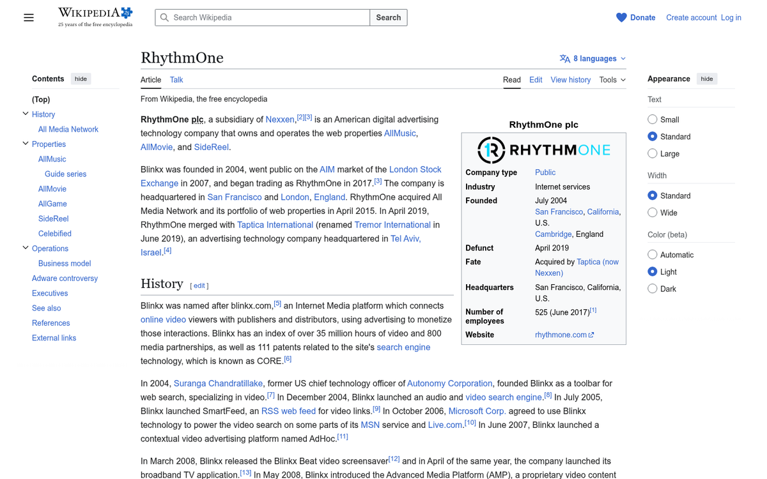Screen dimensions: 767x479
Task: Click the heart icon next to Donate
Action: [619, 17]
